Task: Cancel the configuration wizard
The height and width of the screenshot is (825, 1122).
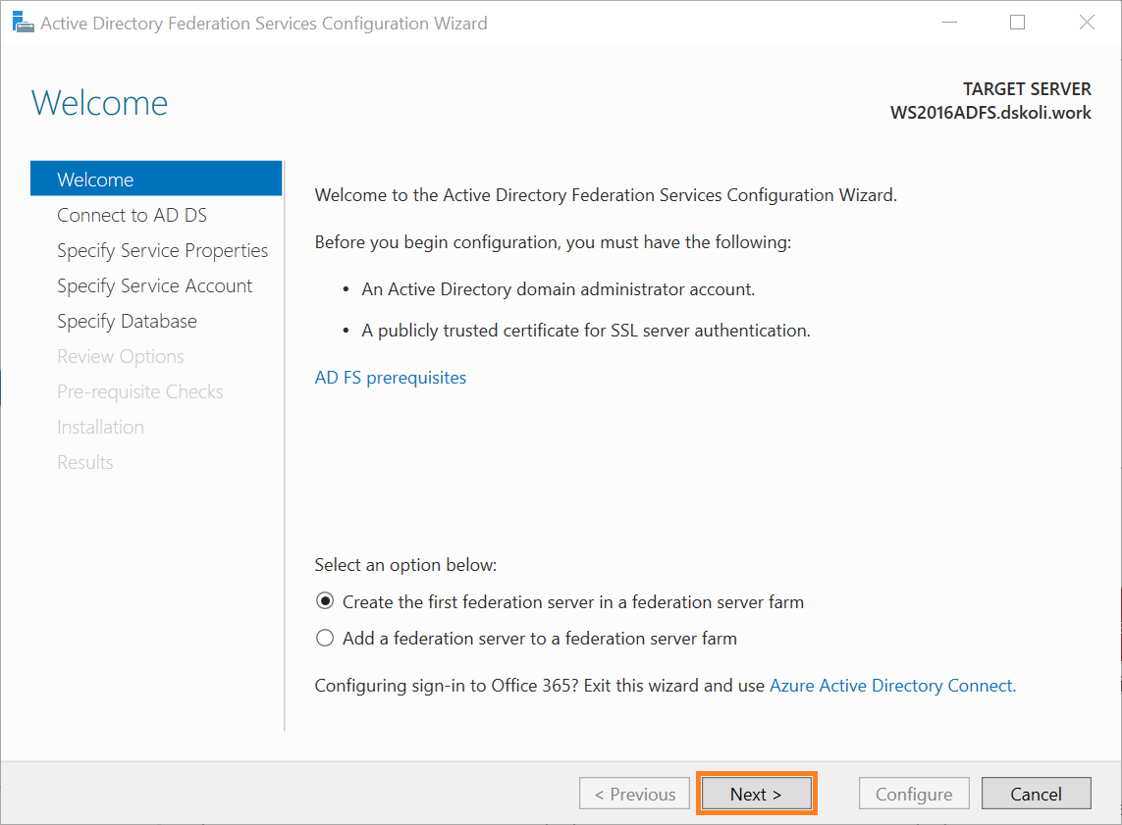Action: tap(1037, 794)
